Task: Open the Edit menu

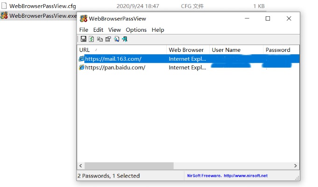Action: tap(98, 30)
